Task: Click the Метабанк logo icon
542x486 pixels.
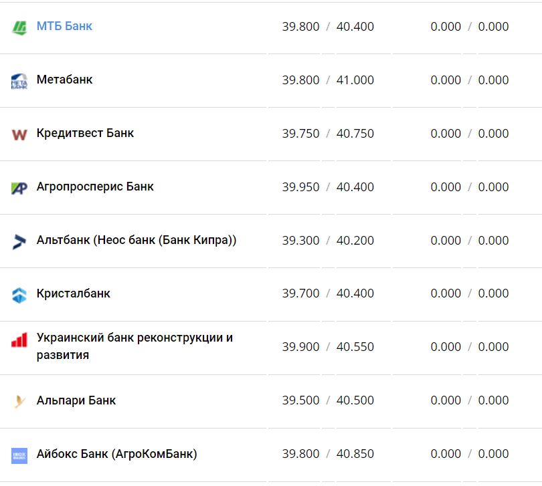Action: tap(19, 81)
